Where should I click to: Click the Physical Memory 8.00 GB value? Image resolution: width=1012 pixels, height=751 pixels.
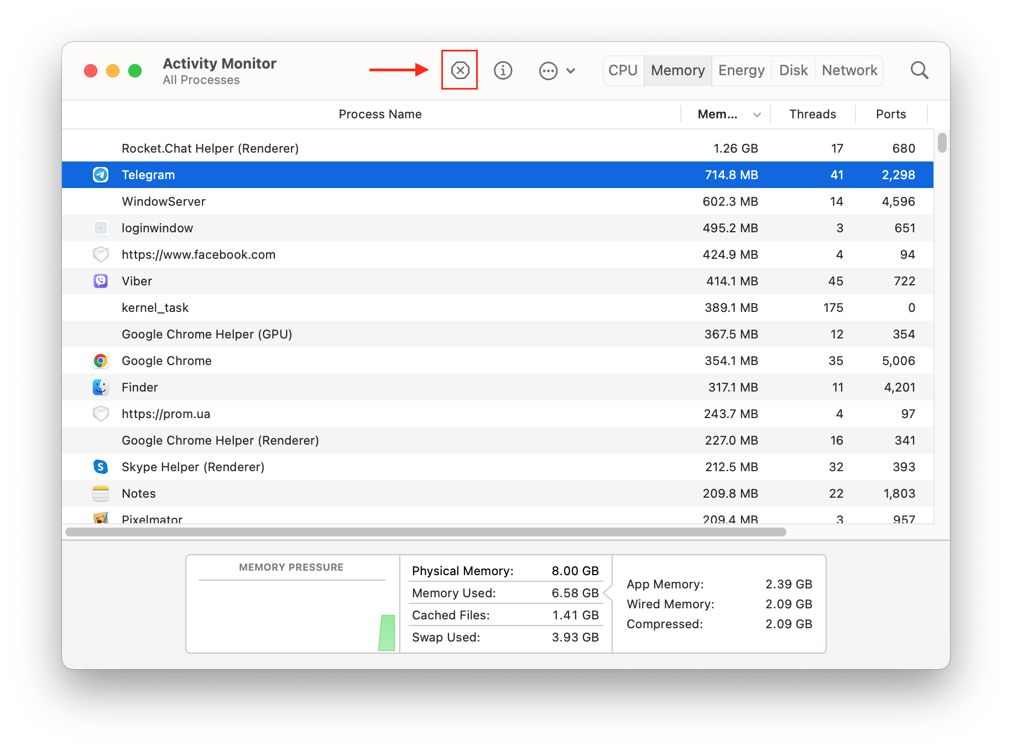(575, 571)
